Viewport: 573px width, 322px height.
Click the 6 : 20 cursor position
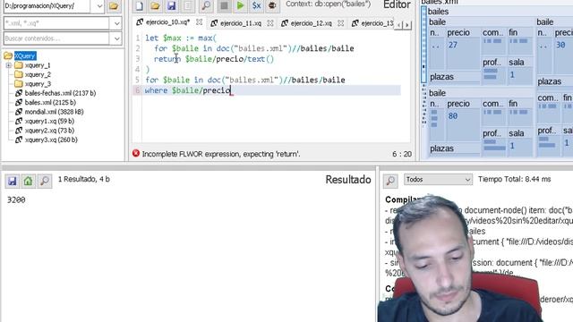402,155
